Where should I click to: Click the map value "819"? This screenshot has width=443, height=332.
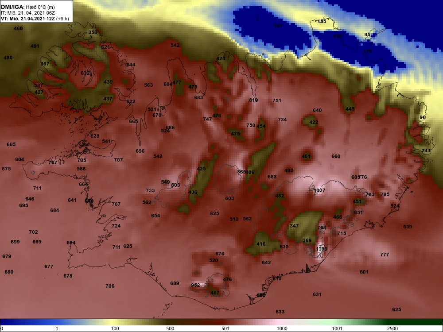253,100
